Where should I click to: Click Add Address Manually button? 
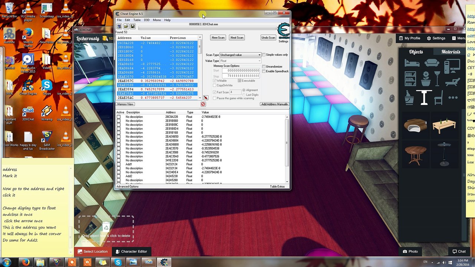coord(274,104)
